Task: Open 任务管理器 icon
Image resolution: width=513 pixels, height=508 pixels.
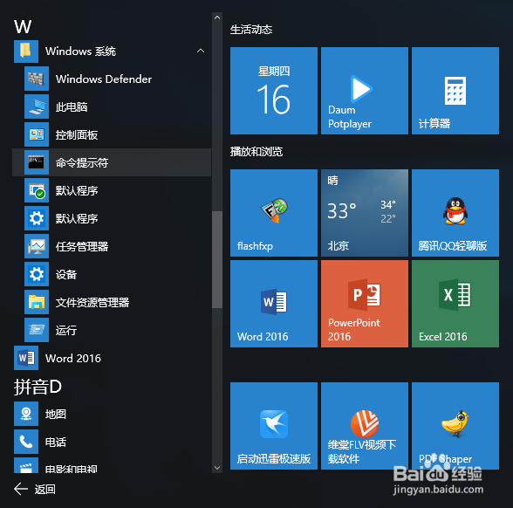Action: click(37, 246)
